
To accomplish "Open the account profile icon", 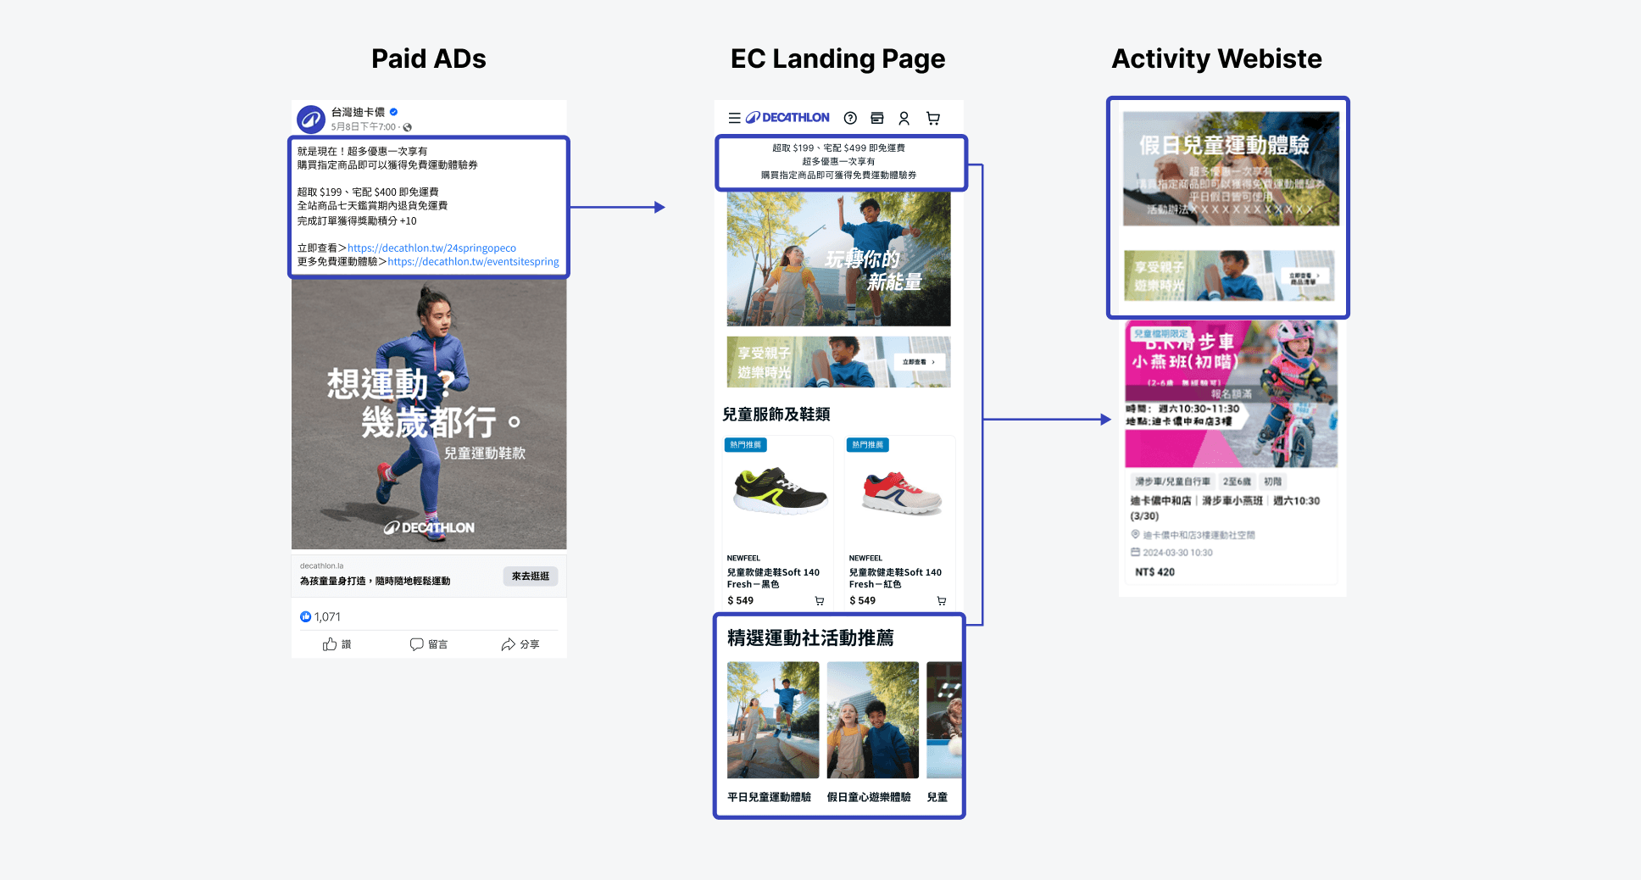I will [904, 119].
